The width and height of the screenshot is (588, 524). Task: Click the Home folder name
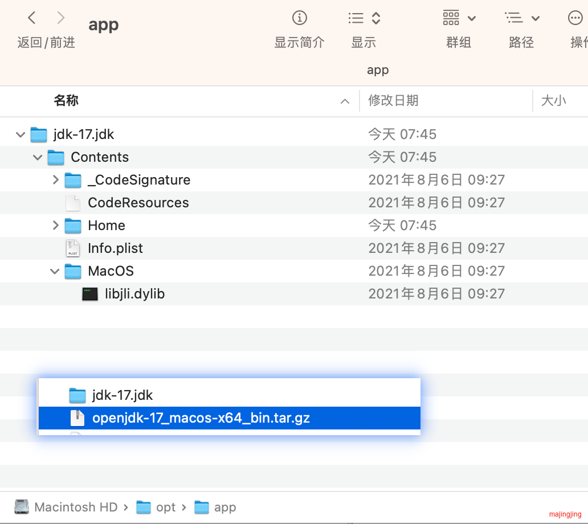click(x=107, y=226)
